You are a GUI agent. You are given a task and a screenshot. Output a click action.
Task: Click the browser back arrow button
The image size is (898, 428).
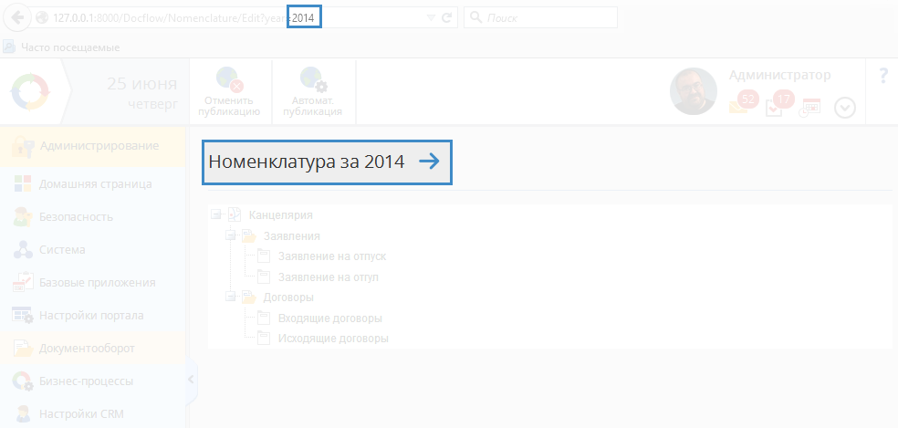(16, 17)
